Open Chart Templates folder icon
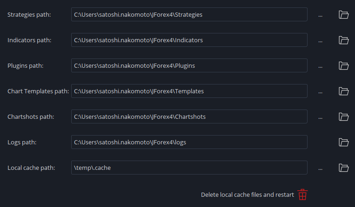 pos(343,91)
